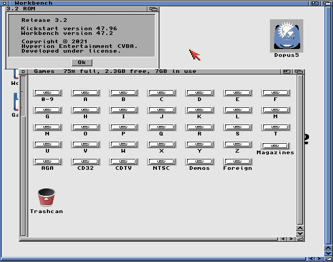
Task: Open the B drawer icon
Action: [x=124, y=93]
